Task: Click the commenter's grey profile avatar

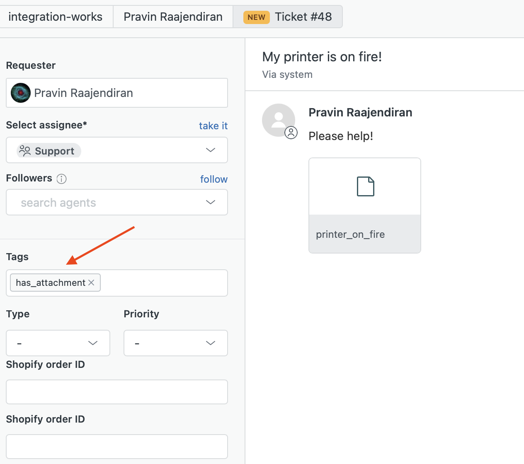Action: point(279,120)
